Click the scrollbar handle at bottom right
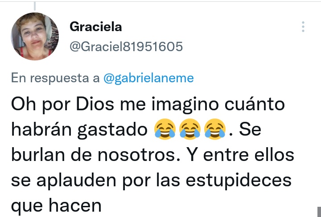Image resolution: width=321 pixels, height=217 pixels. pyautogui.click(x=319, y=212)
